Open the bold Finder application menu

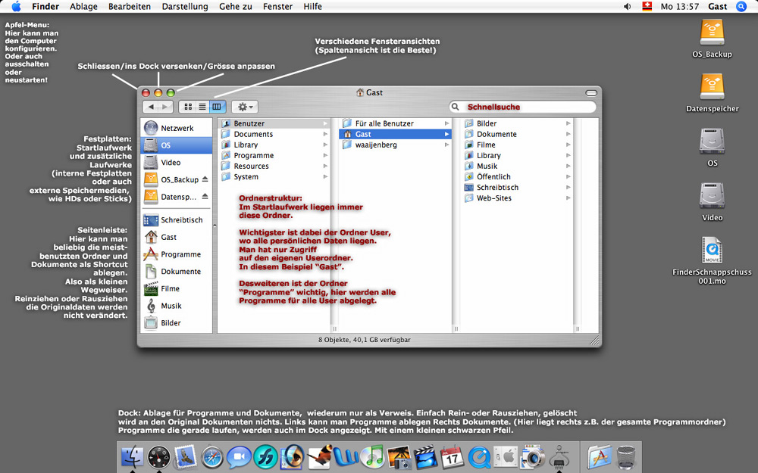pyautogui.click(x=45, y=6)
